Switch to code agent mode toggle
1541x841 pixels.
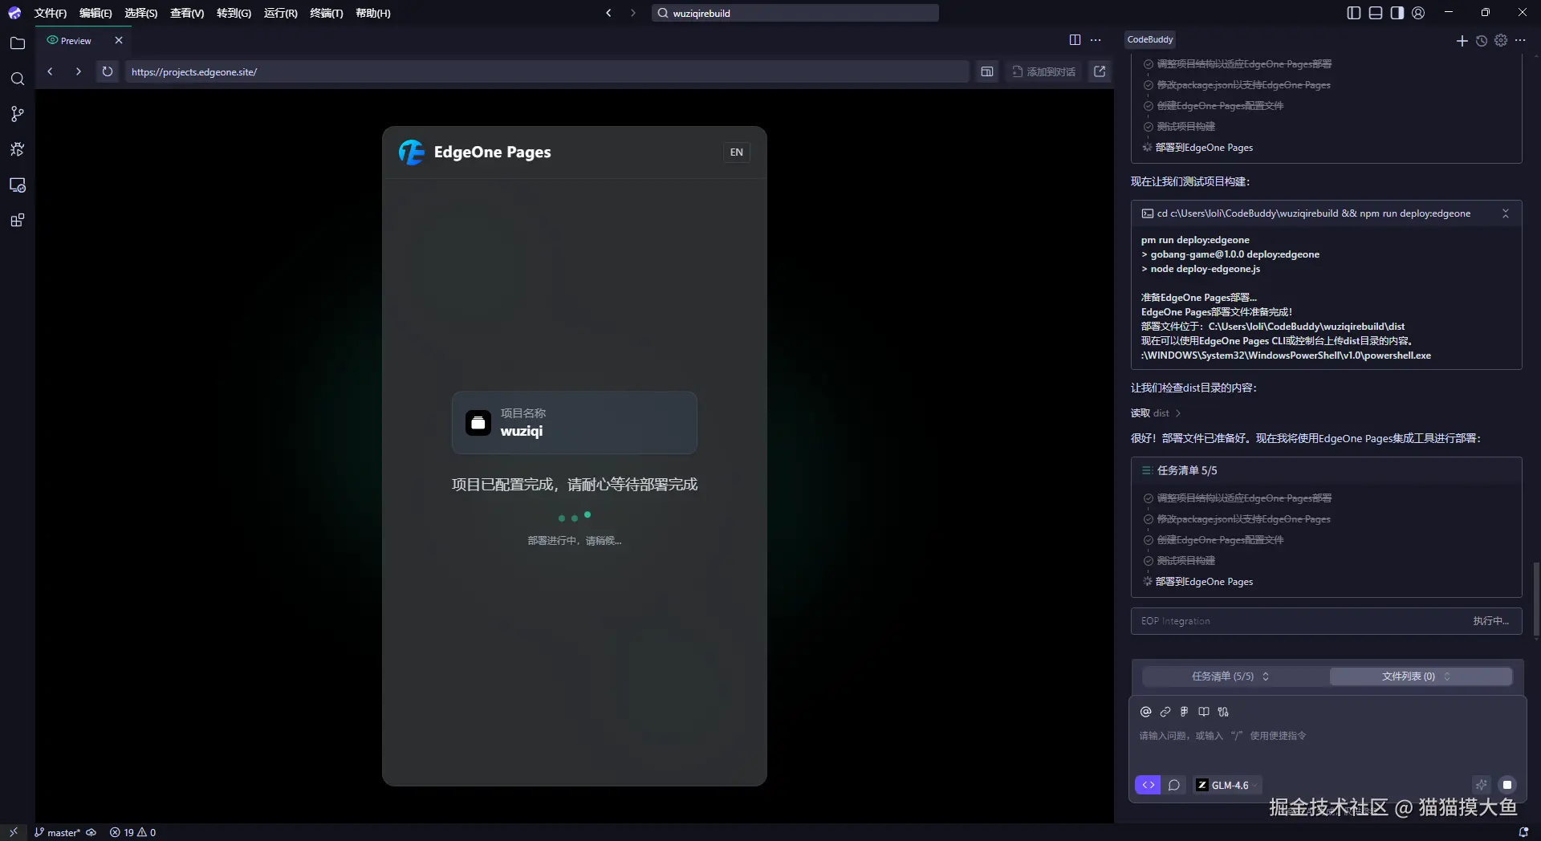[1148, 785]
